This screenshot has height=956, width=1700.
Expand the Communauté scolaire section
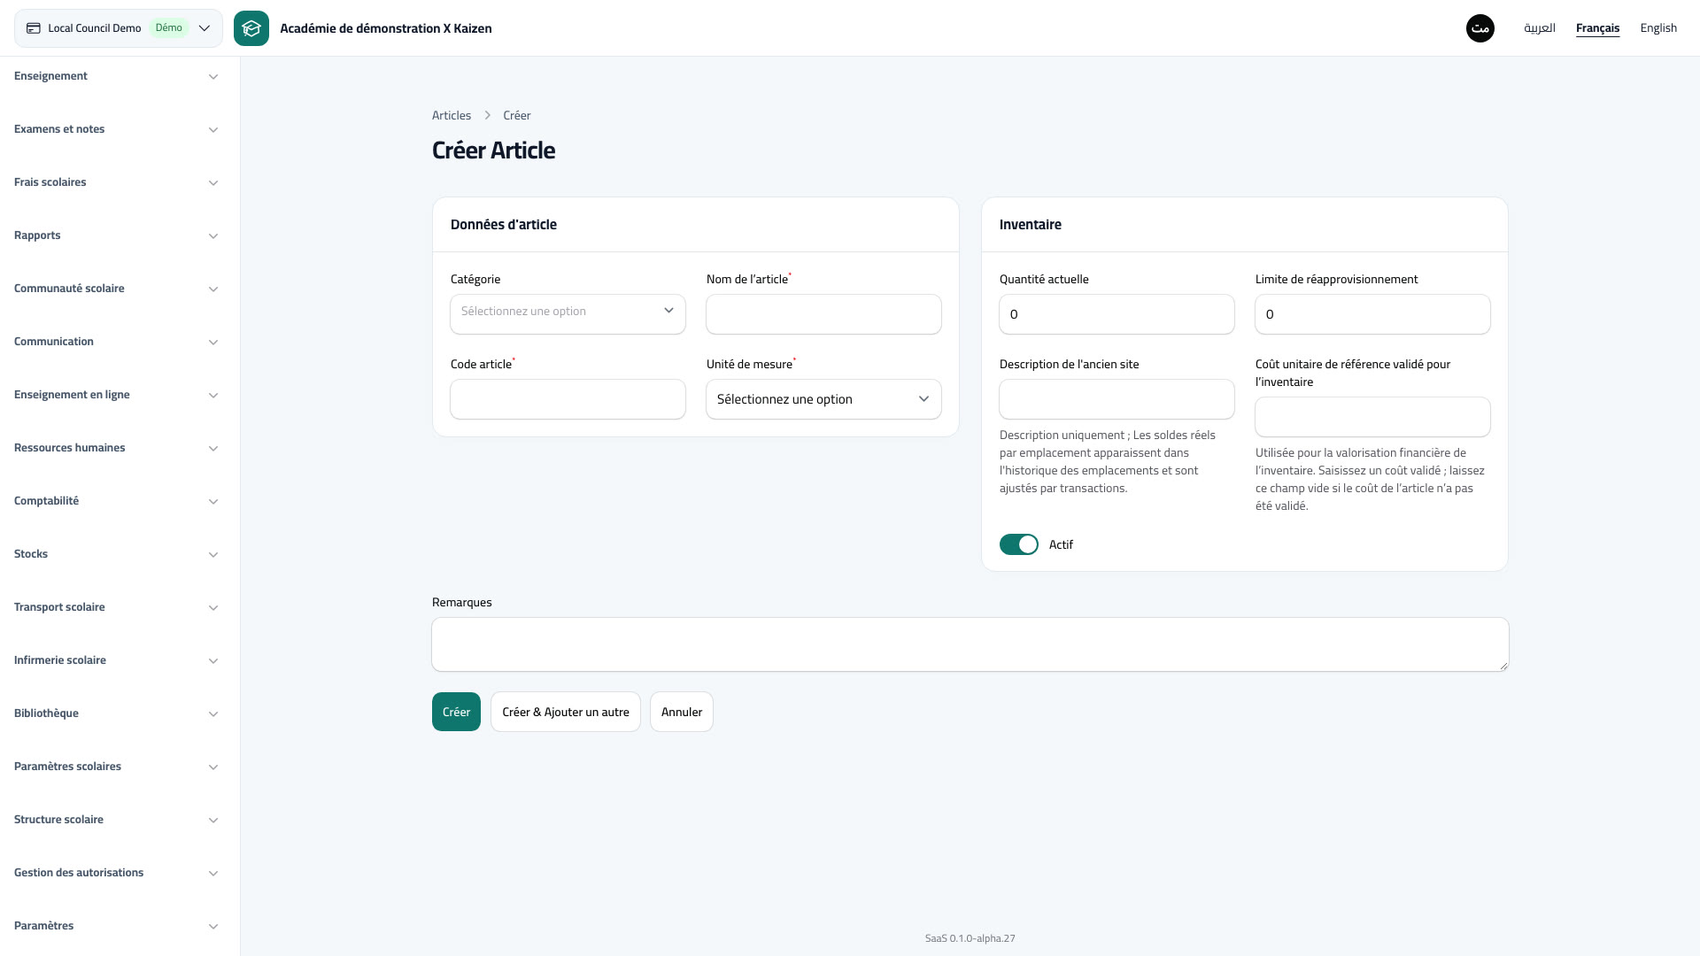coord(116,289)
